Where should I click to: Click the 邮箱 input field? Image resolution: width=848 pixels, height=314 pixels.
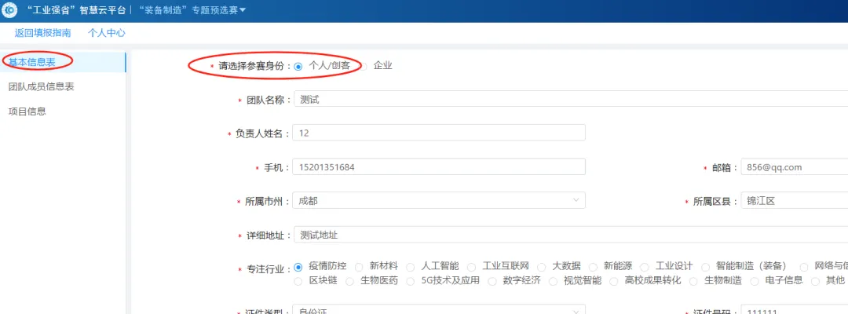[794, 167]
